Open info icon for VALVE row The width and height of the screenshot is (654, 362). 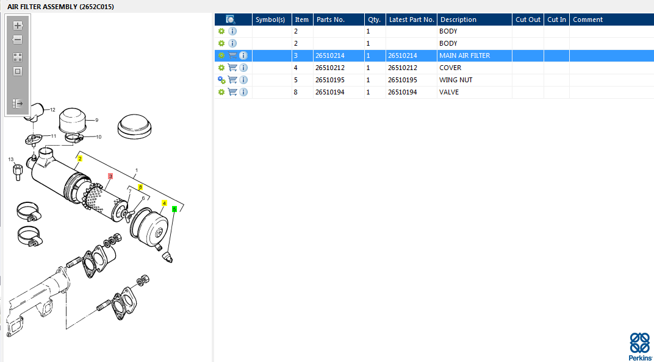243,92
